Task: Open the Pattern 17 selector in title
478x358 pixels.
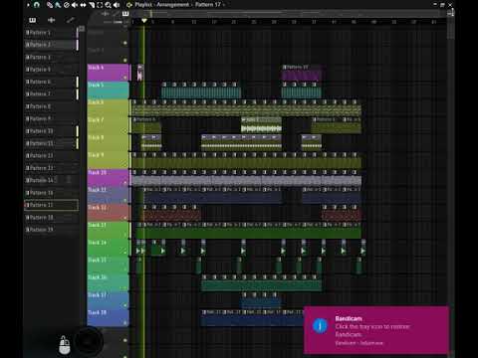Action: tap(208, 5)
